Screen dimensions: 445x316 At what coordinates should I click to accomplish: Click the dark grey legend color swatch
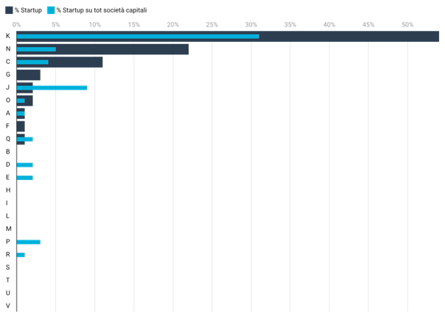(x=9, y=10)
